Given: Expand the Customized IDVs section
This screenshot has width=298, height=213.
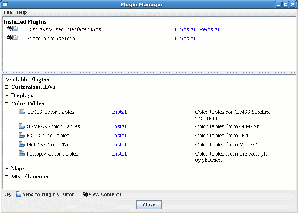Looking at the screenshot, I should tap(7, 87).
